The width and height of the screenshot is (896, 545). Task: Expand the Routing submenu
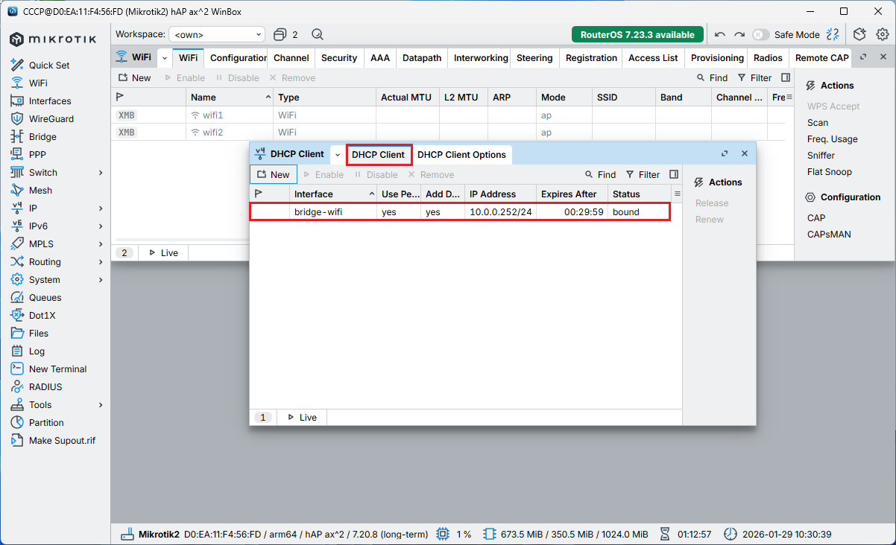(x=101, y=262)
